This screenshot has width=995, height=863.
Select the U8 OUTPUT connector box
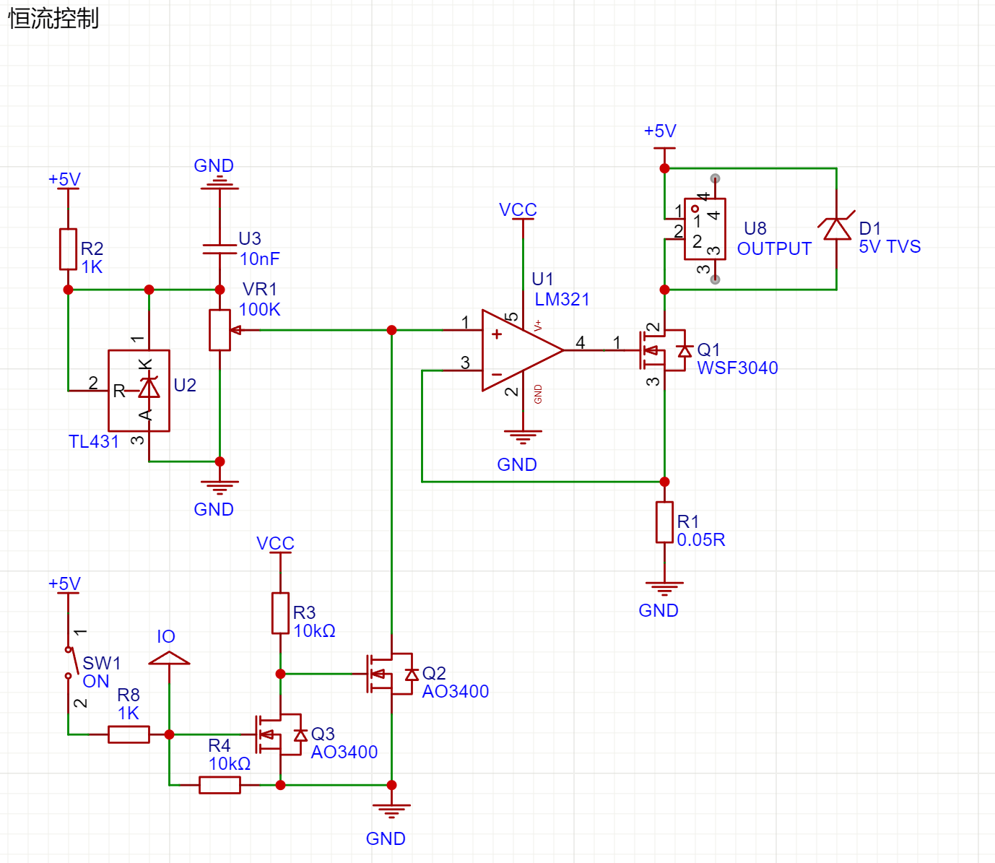click(x=705, y=229)
